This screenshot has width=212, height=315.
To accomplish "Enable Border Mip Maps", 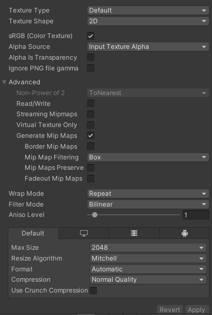I will click(x=90, y=146).
